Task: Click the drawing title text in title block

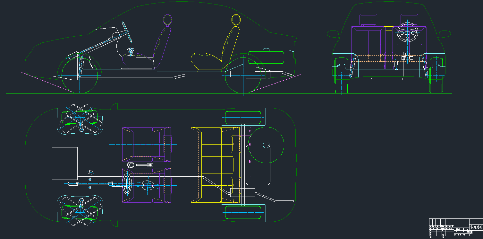Action: [x=476, y=227]
